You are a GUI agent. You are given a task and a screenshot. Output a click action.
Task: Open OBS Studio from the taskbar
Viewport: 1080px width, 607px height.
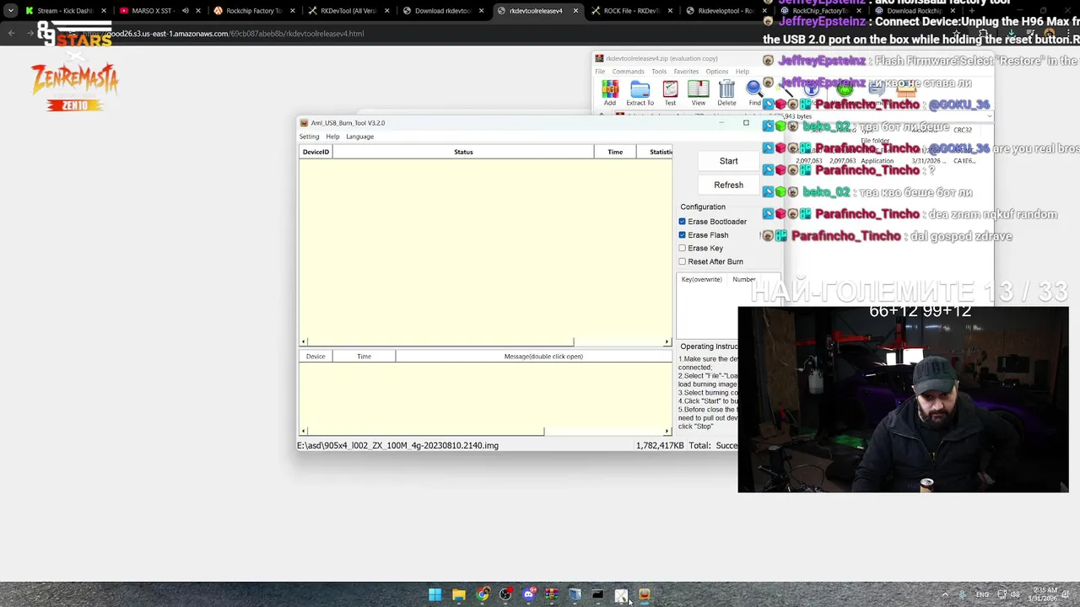[505, 594]
